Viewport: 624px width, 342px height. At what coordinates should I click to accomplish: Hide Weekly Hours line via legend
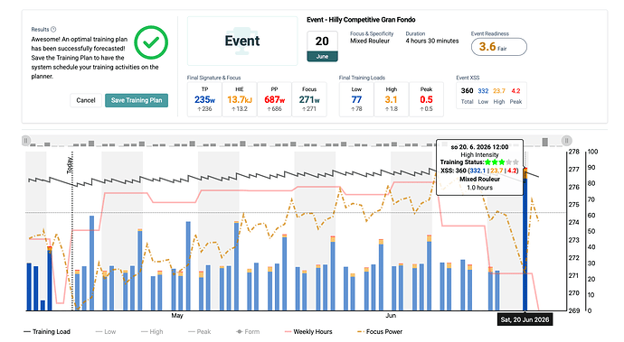[x=308, y=332]
